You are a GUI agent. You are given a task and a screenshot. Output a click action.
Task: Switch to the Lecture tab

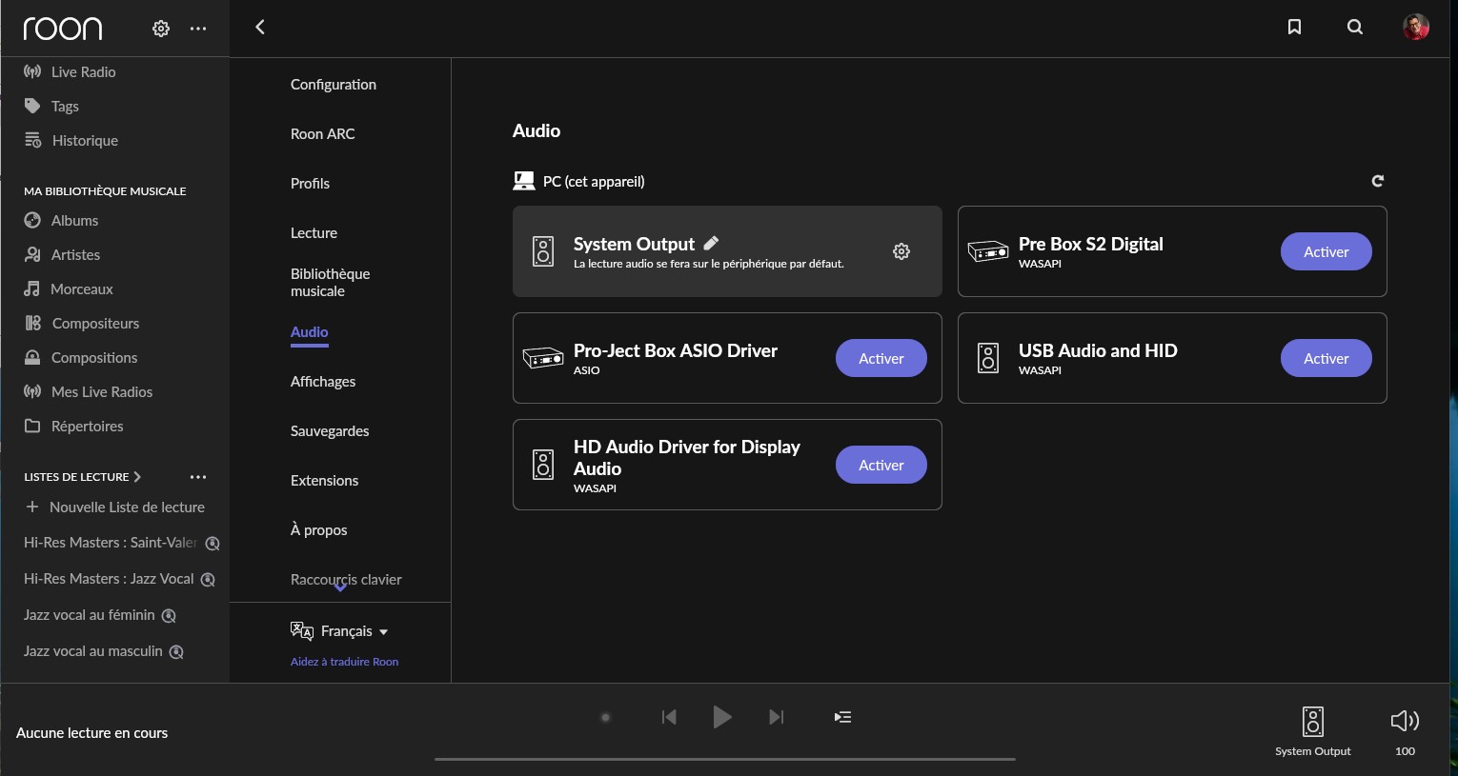pos(314,233)
